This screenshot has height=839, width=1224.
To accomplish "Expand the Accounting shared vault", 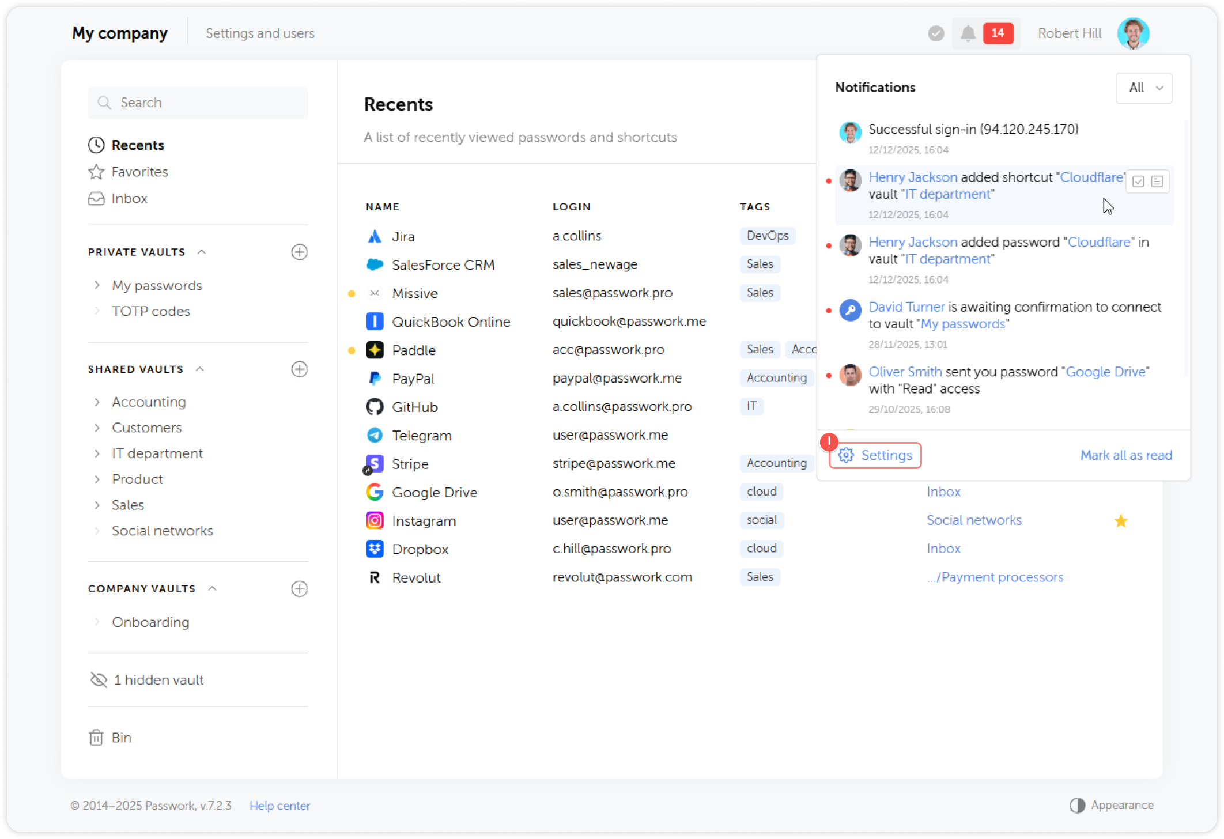I will coord(97,402).
